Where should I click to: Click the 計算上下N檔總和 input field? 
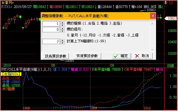click(51, 41)
